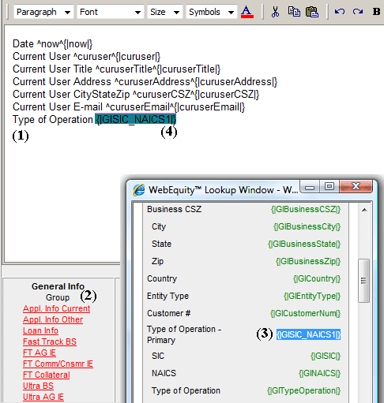
Task: Maximize the WebEquity Lookup Window
Action: [x=329, y=187]
